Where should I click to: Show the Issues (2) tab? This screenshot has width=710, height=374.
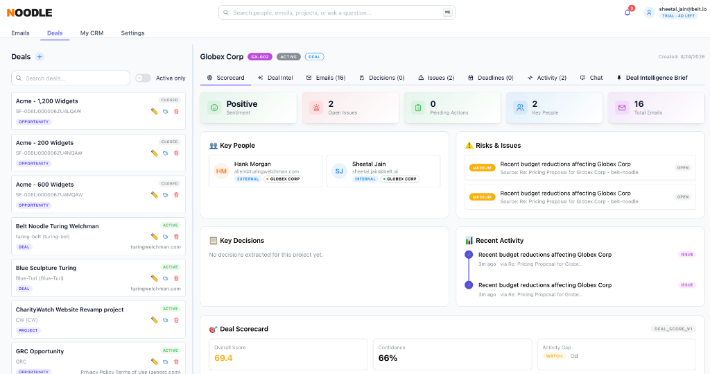click(436, 78)
